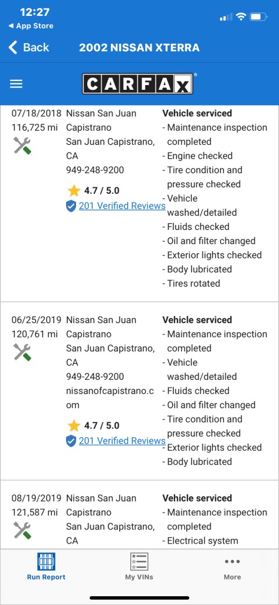
Task: Open 201 Verified Reviews link for 07/18/2018
Action: click(122, 206)
